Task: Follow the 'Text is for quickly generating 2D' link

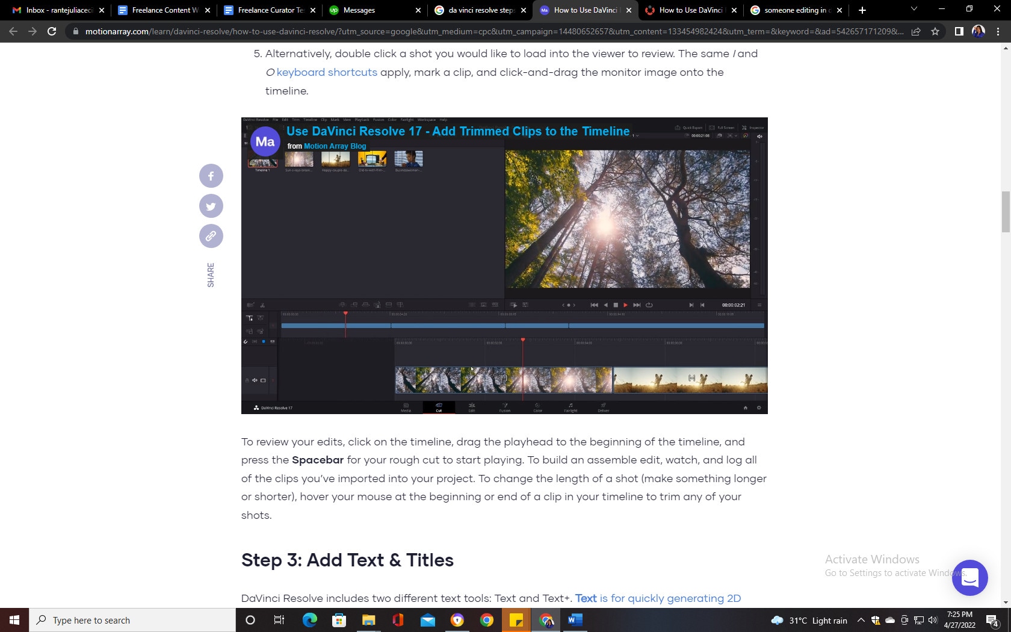Action: click(x=658, y=598)
